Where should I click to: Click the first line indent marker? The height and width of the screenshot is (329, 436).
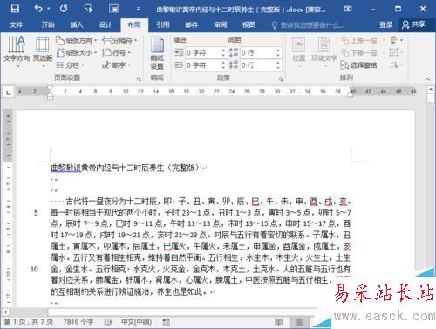coord(50,87)
